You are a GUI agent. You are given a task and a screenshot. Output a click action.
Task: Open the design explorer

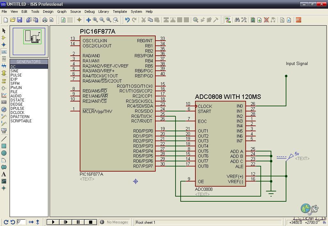click(253, 20)
